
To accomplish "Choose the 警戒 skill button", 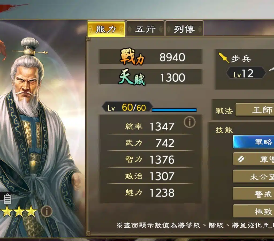I will pos(254,194).
